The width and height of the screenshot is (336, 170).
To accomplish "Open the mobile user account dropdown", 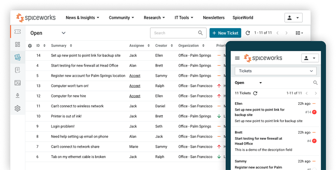I will click(310, 58).
